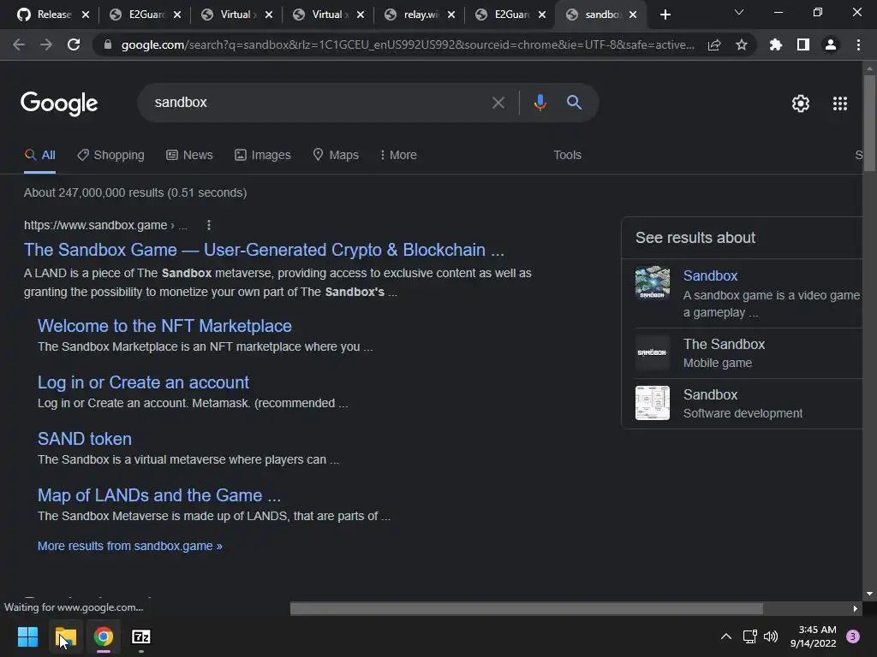Open Sandbox video game panel result
This screenshot has width=877, height=657.
click(710, 276)
